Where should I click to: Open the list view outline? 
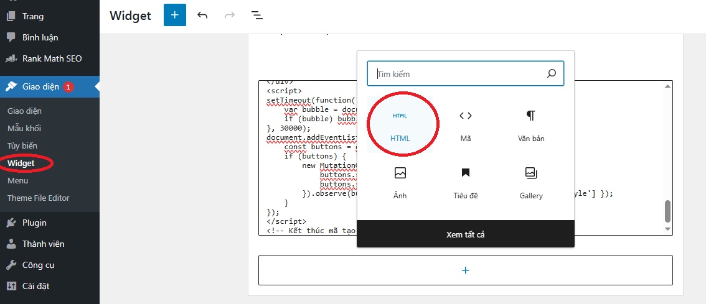pos(257,16)
